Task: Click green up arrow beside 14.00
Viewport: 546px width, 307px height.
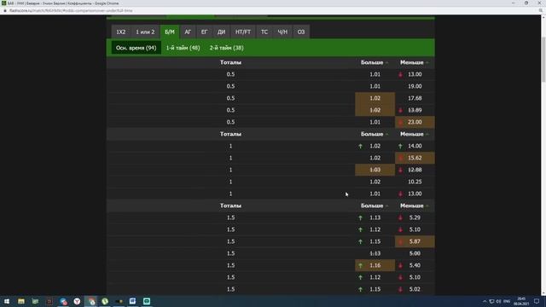Action: pyautogui.click(x=400, y=146)
